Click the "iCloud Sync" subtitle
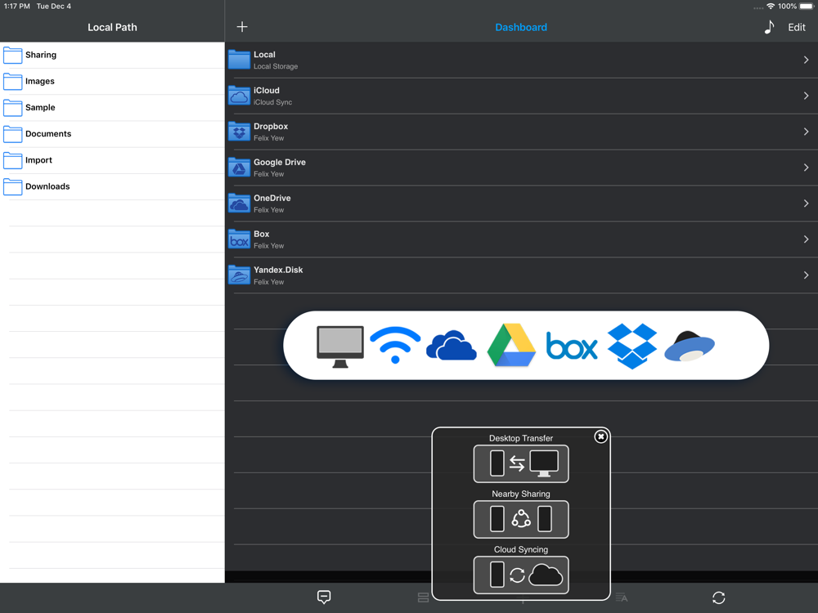 273,102
